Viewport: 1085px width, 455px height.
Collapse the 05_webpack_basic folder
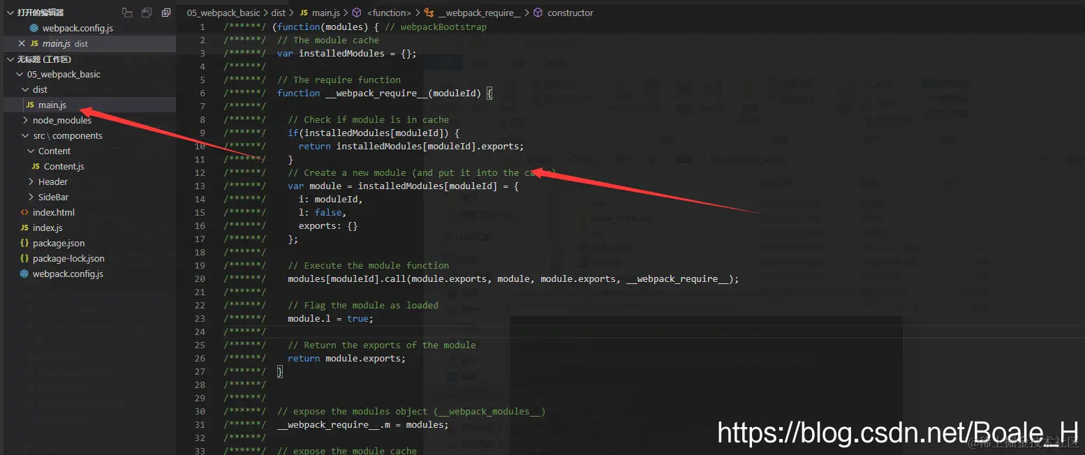(x=20, y=74)
